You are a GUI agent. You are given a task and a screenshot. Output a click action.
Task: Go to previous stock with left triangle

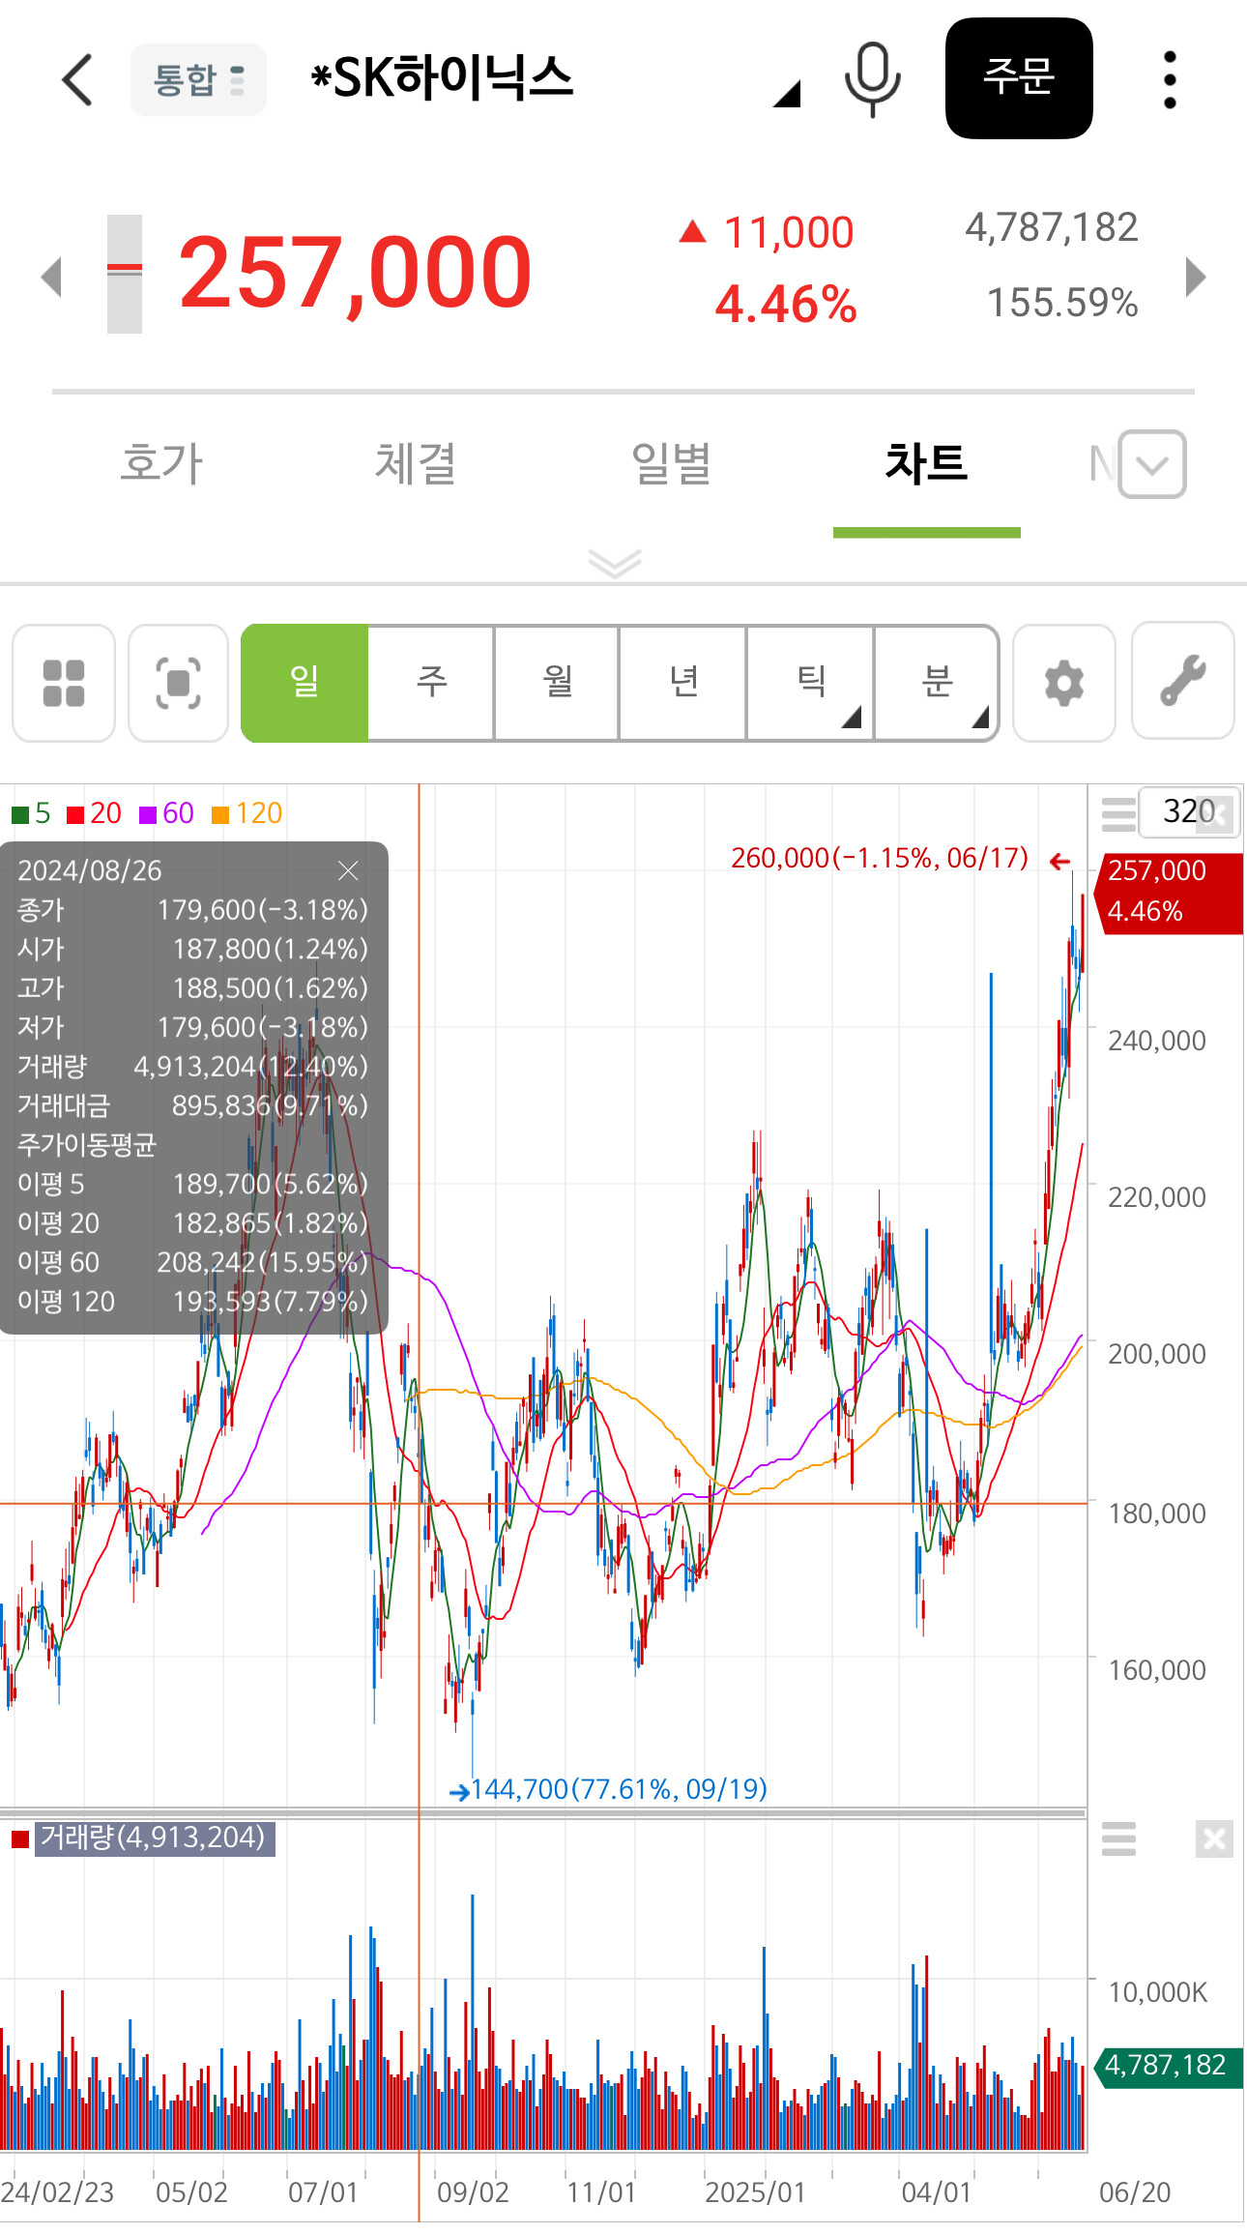coord(52,278)
